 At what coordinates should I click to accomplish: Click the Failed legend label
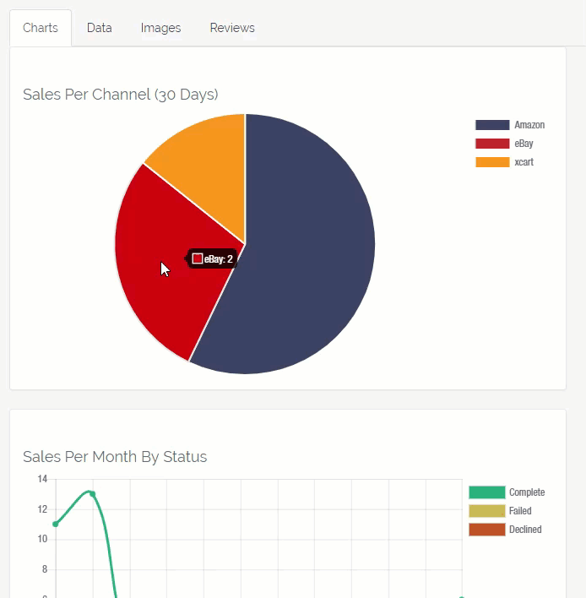pyautogui.click(x=520, y=511)
